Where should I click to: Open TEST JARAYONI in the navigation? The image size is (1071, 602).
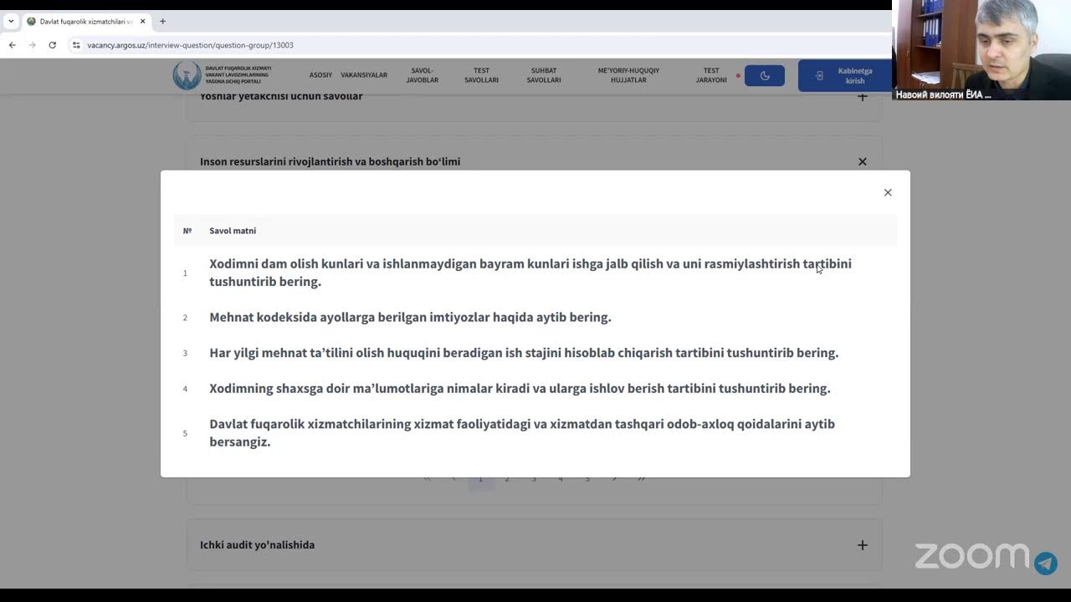[711, 75]
